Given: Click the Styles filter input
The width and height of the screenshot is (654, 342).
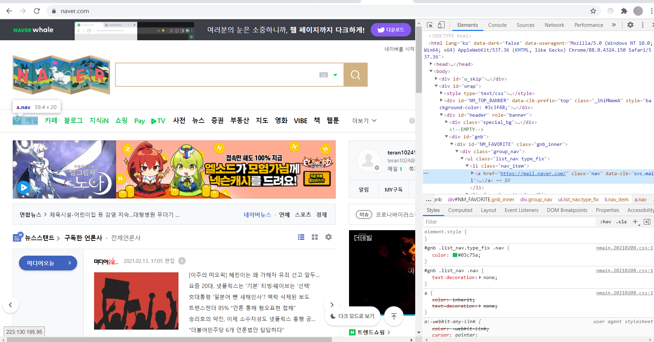Looking at the screenshot, I should click(x=509, y=222).
